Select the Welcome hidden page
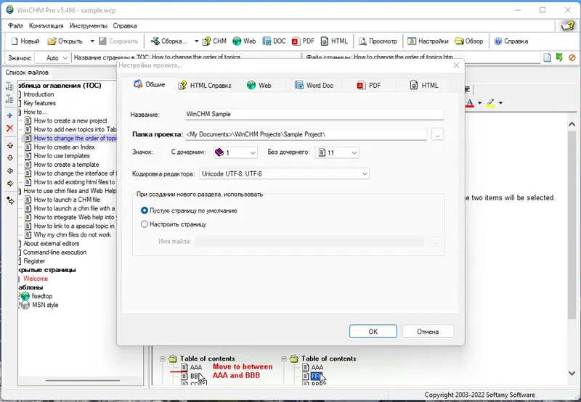This screenshot has height=402, width=581. (x=36, y=279)
